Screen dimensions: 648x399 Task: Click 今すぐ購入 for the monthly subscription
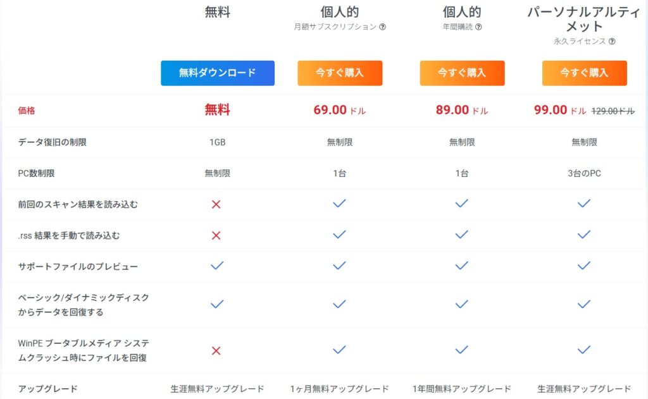[x=340, y=73]
